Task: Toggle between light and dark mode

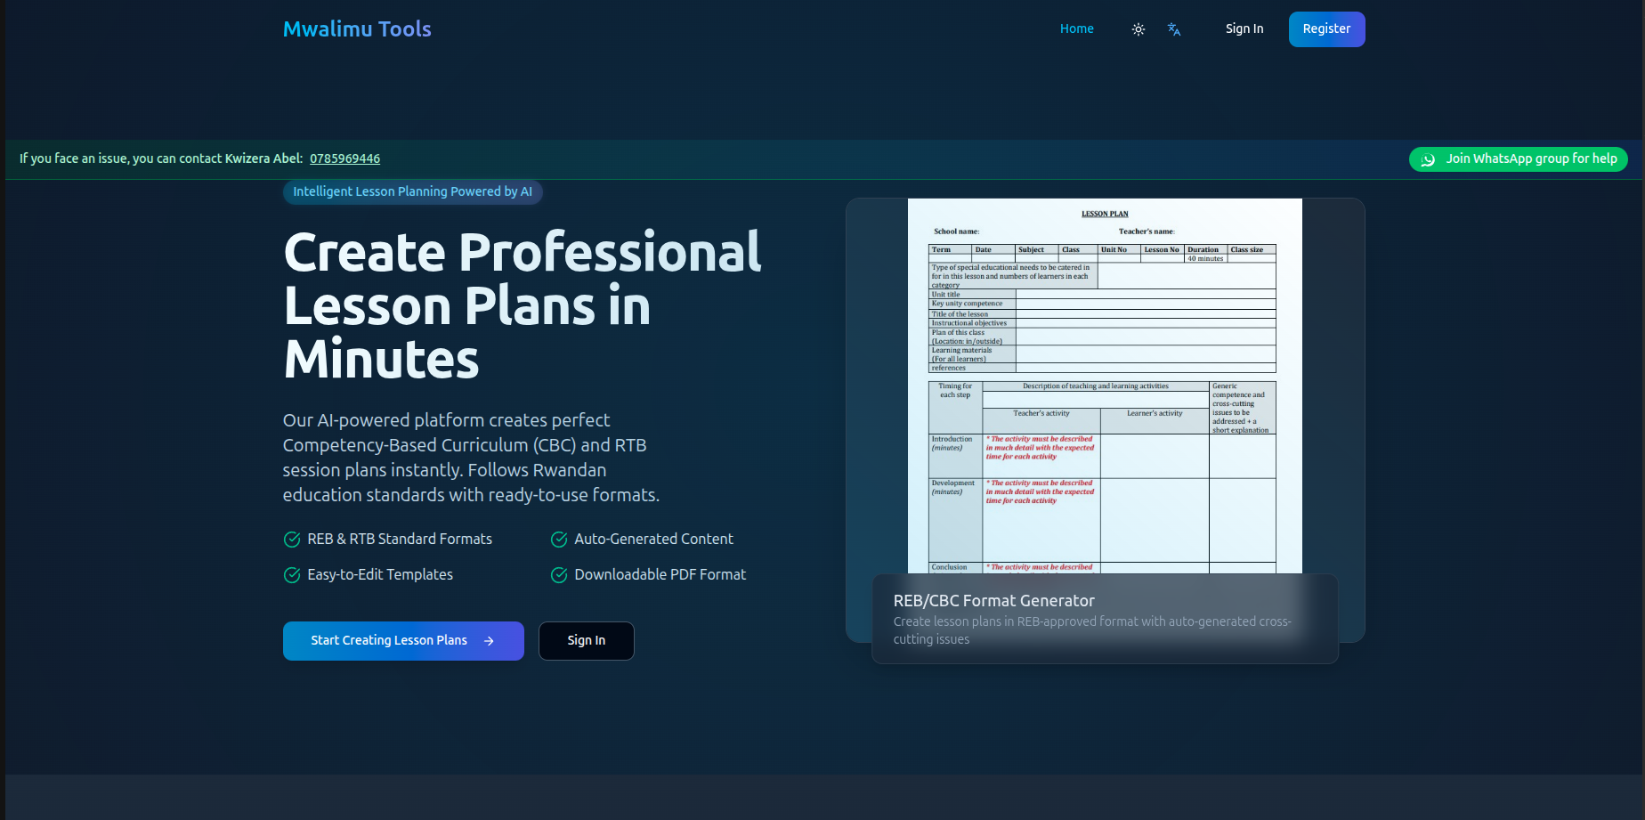Action: pyautogui.click(x=1138, y=28)
